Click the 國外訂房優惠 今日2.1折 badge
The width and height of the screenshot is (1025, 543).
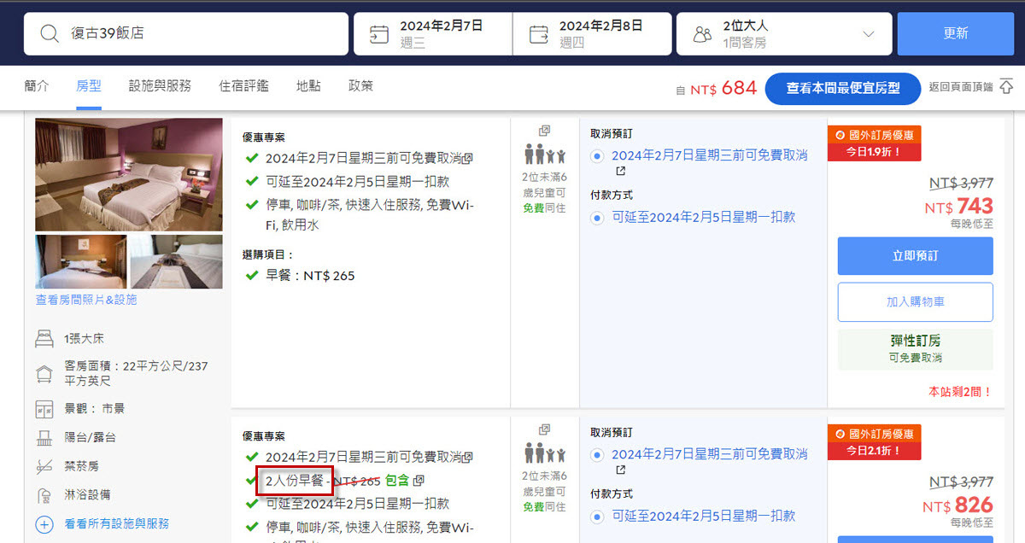tap(874, 442)
